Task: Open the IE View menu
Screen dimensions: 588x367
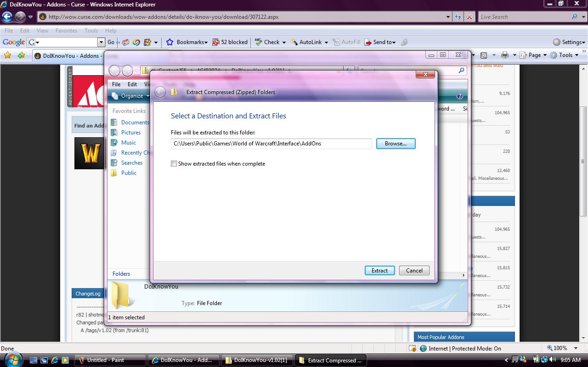Action: [x=42, y=31]
